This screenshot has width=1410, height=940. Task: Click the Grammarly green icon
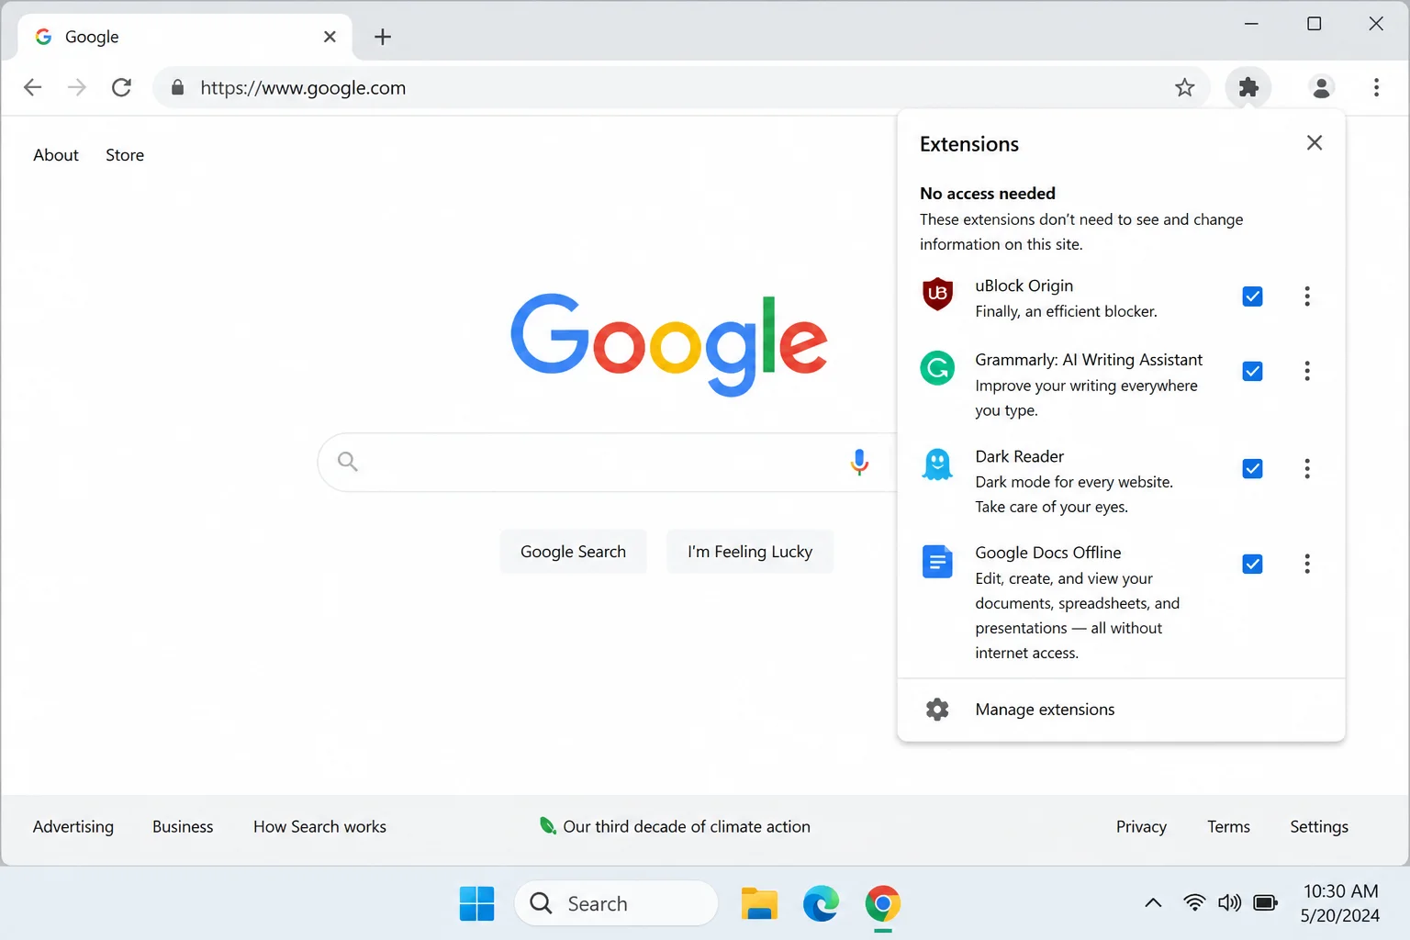[937, 368]
